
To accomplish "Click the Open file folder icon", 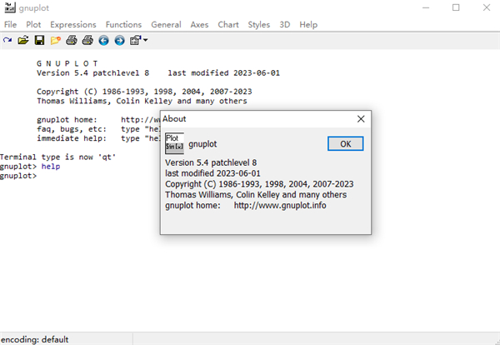I will 23,41.
